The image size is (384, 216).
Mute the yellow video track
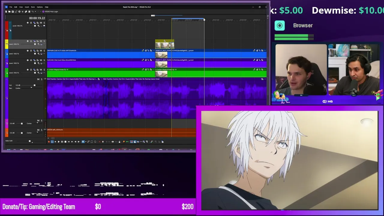(41, 41)
